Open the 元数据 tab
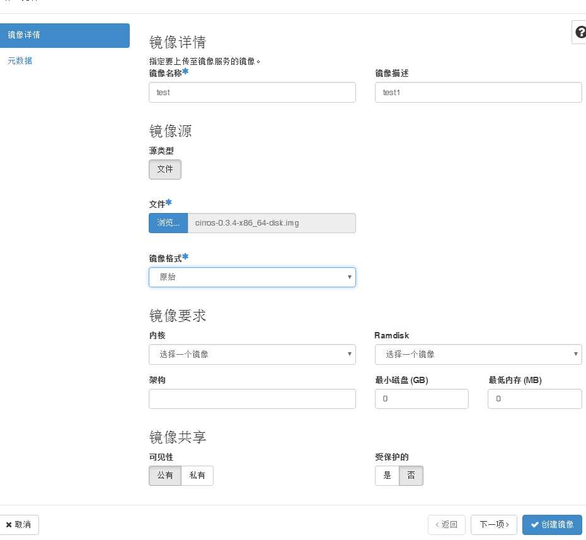This screenshot has width=586, height=540. point(20,60)
